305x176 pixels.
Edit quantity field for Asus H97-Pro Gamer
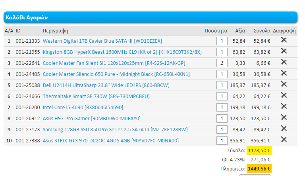(x=222, y=118)
